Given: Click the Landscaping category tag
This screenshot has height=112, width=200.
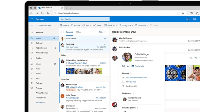Looking at the screenshot, I should (71, 90).
